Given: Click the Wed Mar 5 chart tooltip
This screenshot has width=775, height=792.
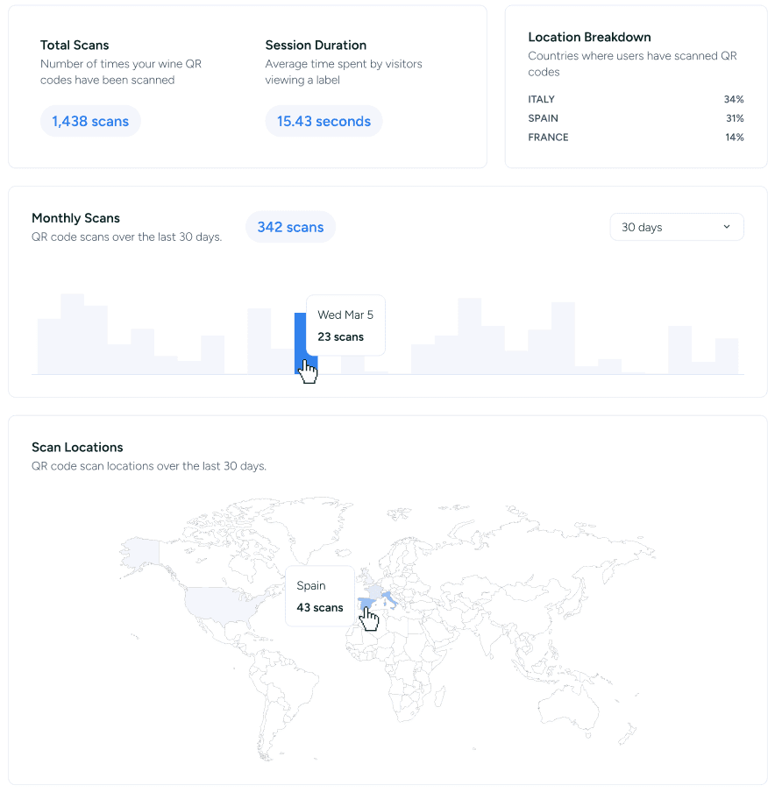Looking at the screenshot, I should pyautogui.click(x=345, y=325).
